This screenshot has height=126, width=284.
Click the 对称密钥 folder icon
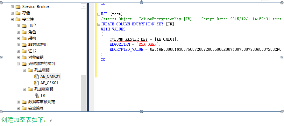pos(24,57)
